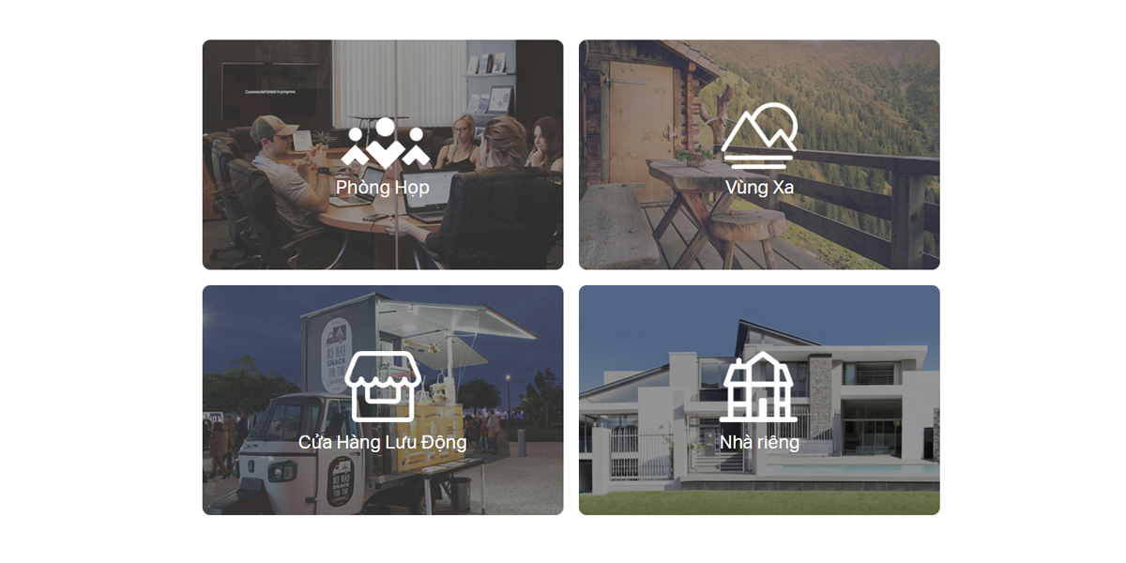Viewport: 1126px width, 563px height.
Task: Choose the food truck photo card
Action: pos(383,401)
